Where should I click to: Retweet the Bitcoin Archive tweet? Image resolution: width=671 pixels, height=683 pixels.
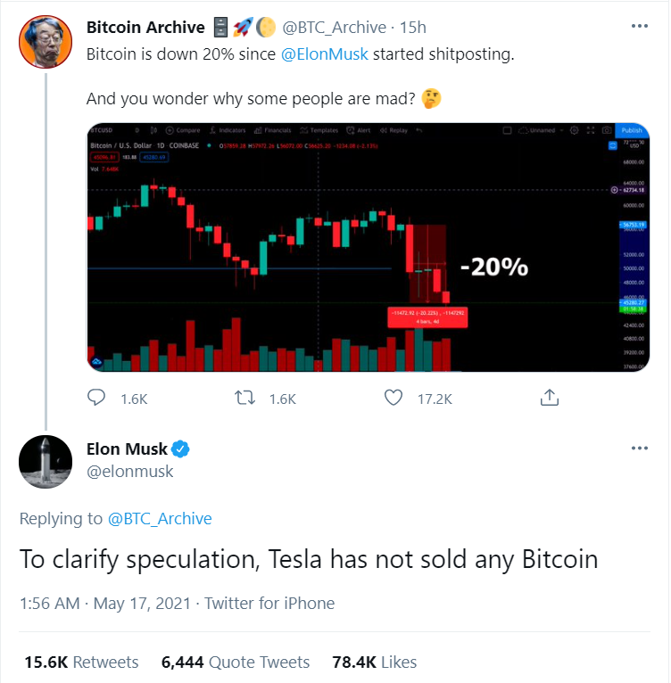244,398
